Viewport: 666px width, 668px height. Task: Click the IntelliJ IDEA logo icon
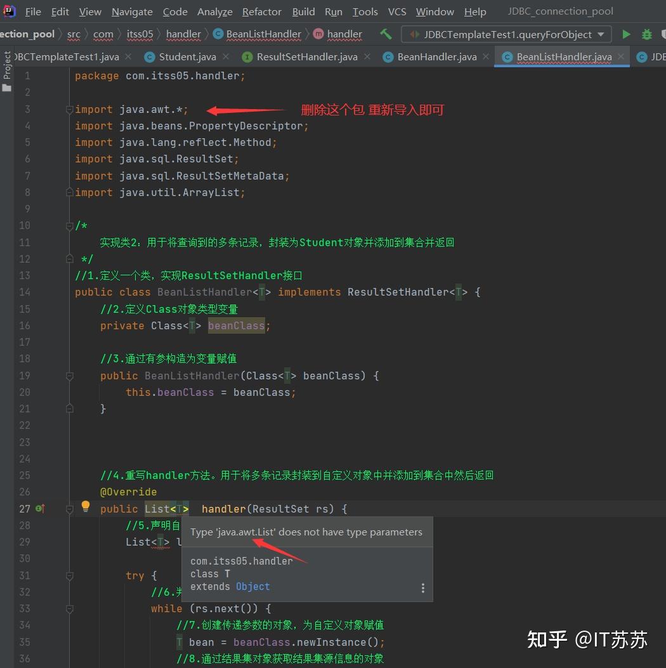9,11
